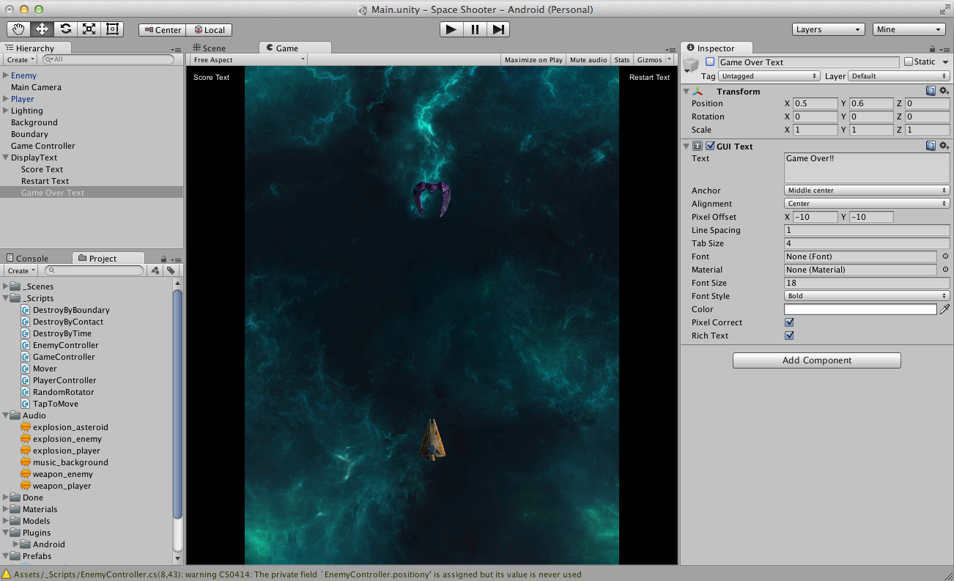The height and width of the screenshot is (581, 954).
Task: Open the Anchor dropdown
Action: click(867, 190)
